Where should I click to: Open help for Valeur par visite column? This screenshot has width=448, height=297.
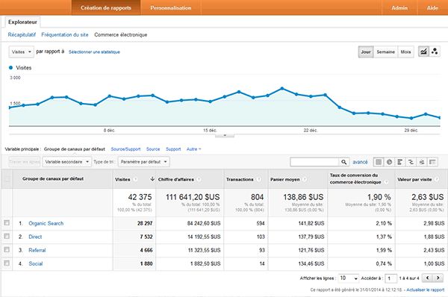tap(437, 179)
